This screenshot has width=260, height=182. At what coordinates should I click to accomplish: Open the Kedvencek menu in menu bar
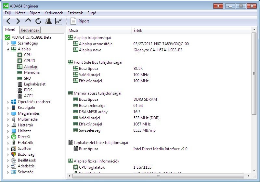54,13
